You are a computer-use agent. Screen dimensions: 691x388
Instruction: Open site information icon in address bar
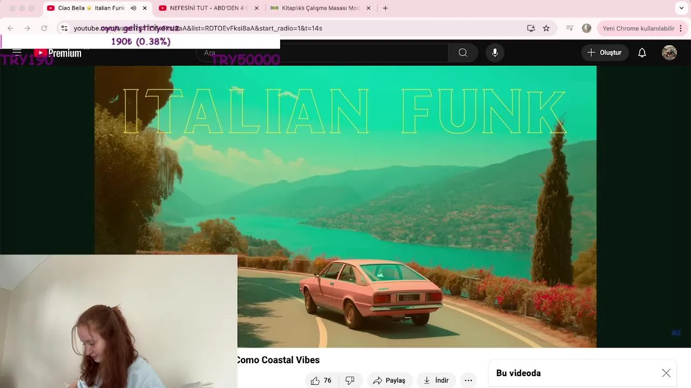coord(64,28)
